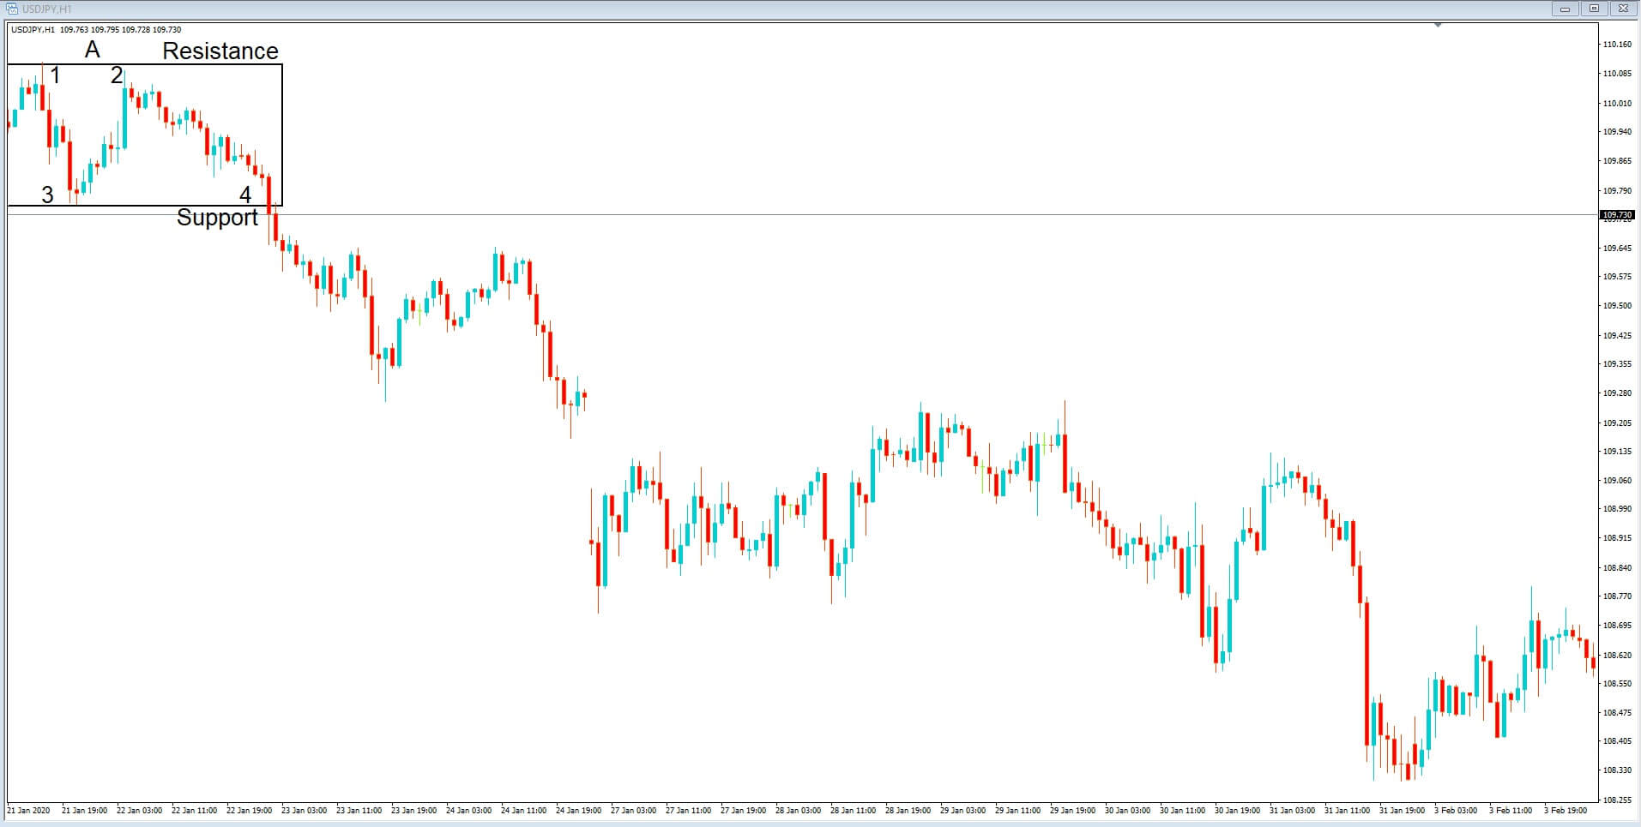Click the 109.500 price scale value
The image size is (1641, 827).
pos(1617,306)
